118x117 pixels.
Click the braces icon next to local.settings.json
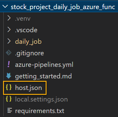pos(9,99)
